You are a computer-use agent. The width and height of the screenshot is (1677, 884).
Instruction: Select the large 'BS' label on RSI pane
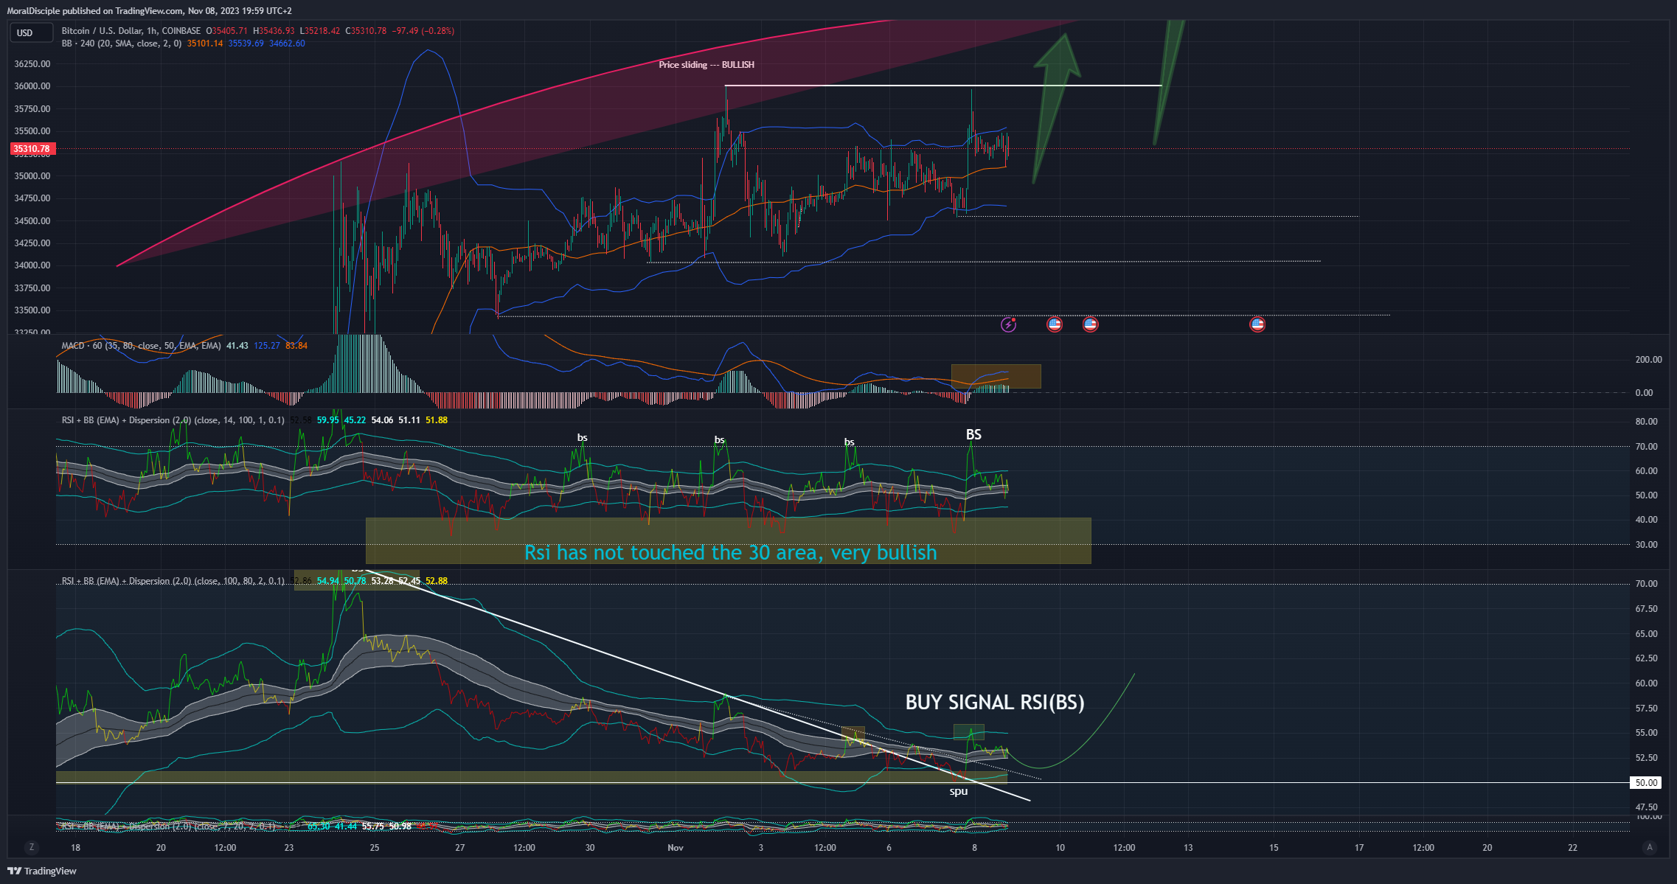973,435
